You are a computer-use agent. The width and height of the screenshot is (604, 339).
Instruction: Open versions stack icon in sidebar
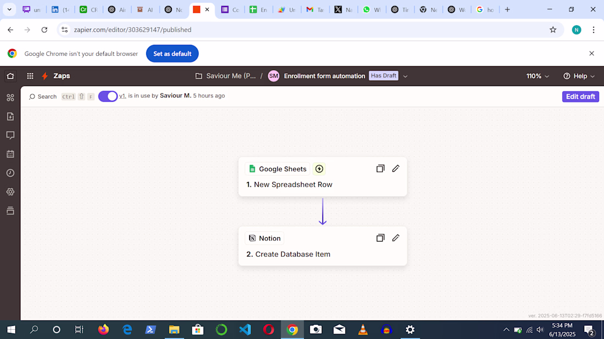pos(10,211)
